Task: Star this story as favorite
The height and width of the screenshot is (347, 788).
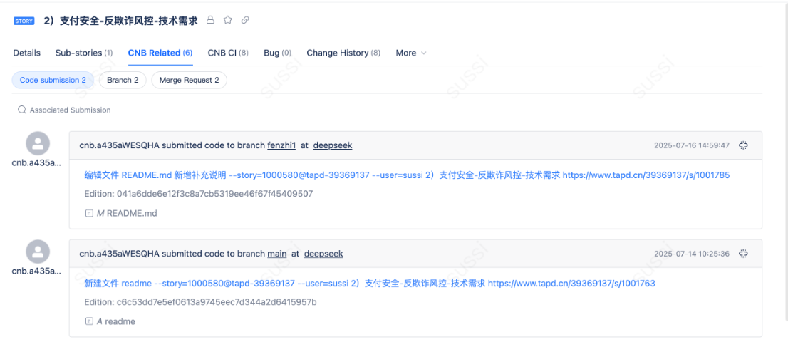Action: pyautogui.click(x=228, y=20)
